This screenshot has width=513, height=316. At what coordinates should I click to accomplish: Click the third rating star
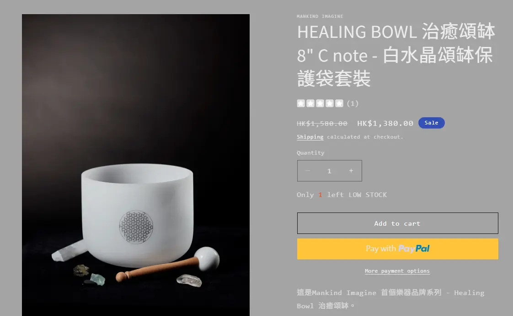tap(320, 104)
